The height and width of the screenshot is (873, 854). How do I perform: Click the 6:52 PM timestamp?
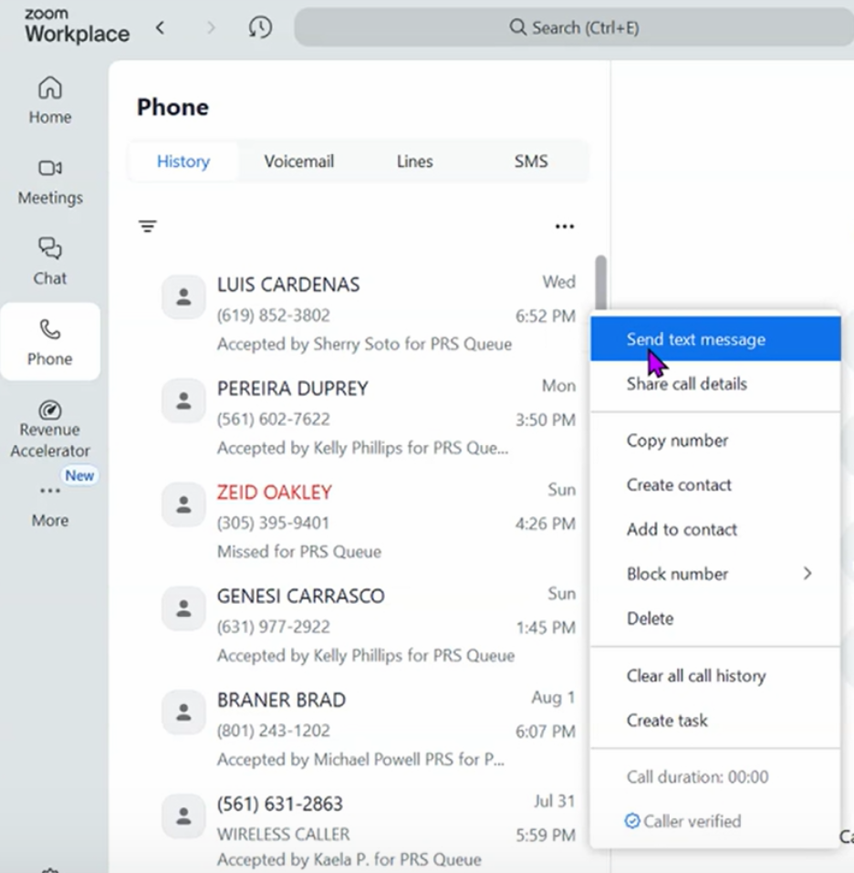pos(545,316)
